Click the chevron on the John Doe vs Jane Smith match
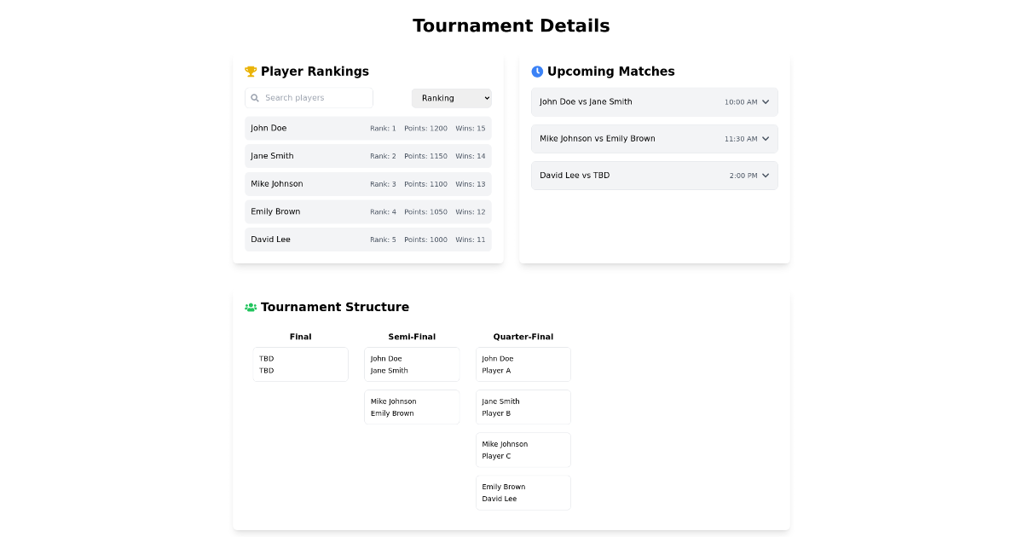Image resolution: width=1023 pixels, height=537 pixels. 766,101
